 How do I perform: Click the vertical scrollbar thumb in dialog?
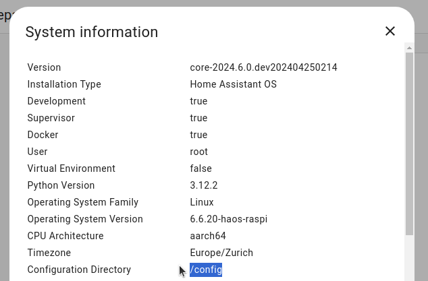[x=409, y=142]
